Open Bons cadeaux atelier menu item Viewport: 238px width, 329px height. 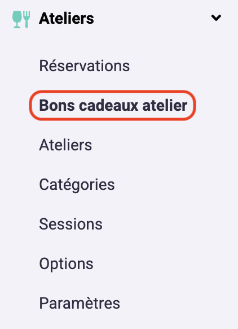coord(113,105)
